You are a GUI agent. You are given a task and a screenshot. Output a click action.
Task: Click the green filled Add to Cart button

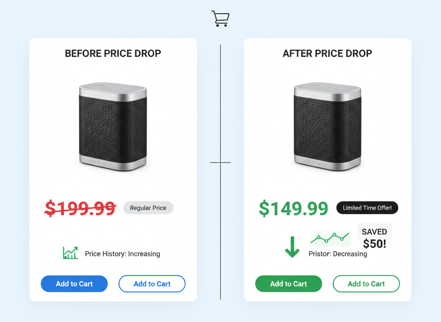click(x=288, y=284)
